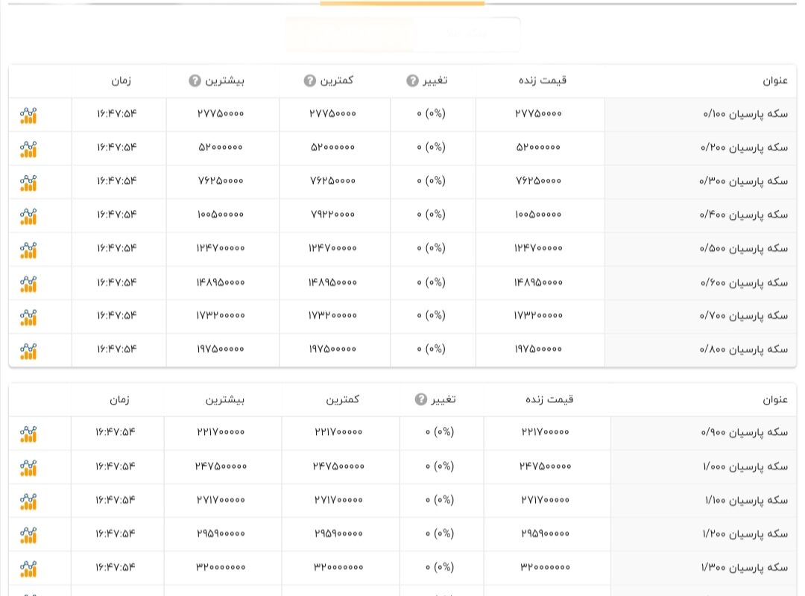Open سکه پارسیان ۱/۲۰۰ row title

(x=745, y=534)
